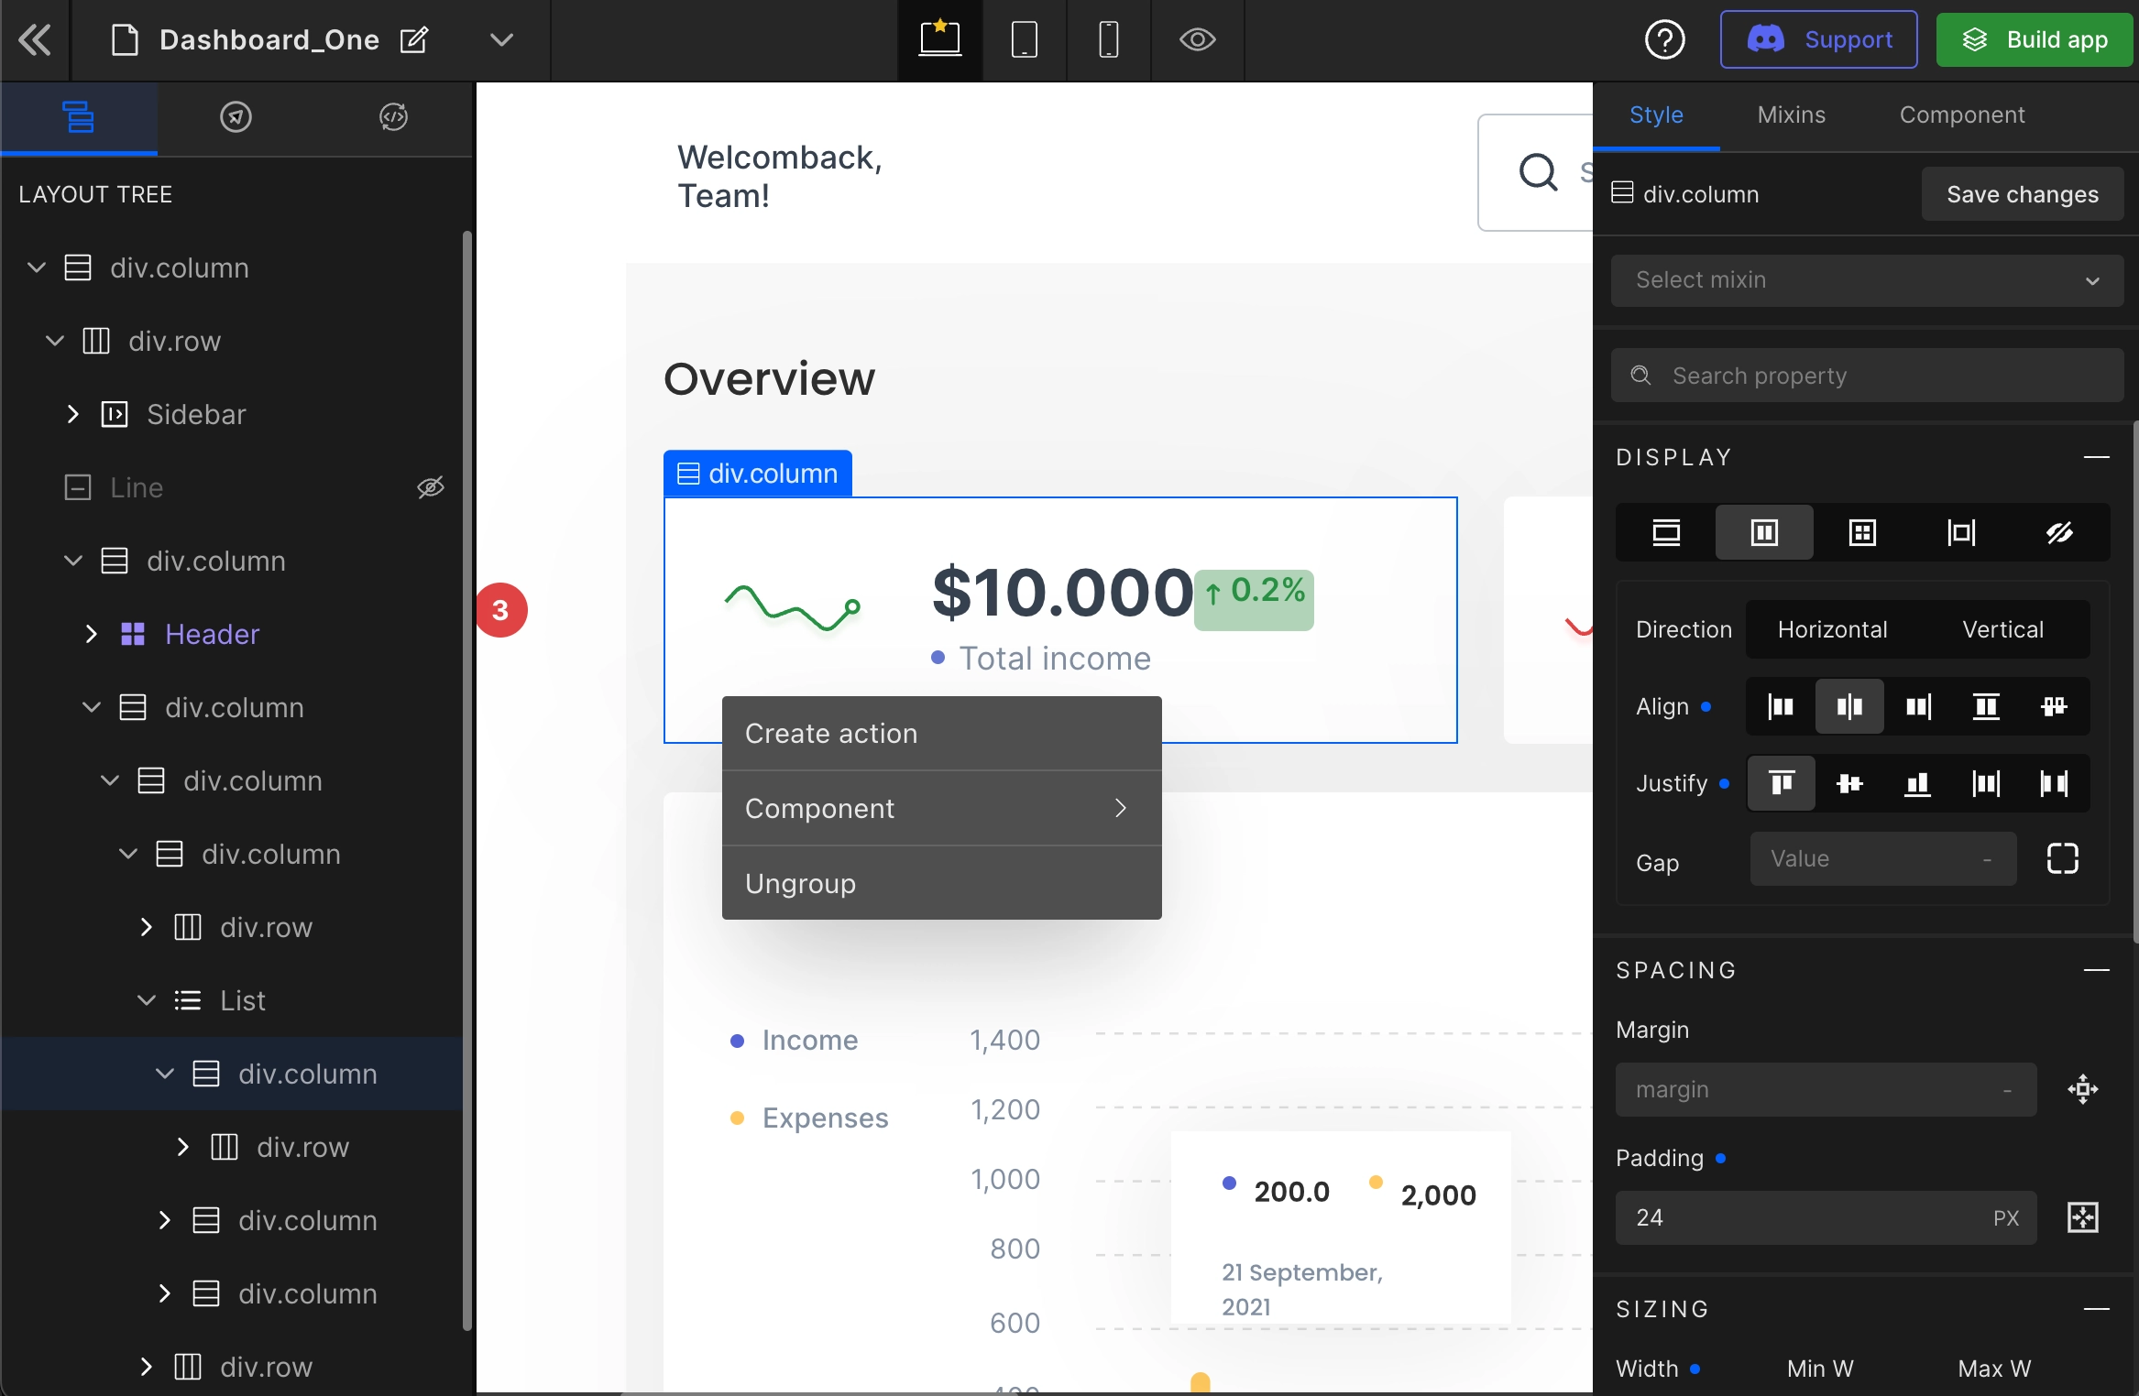Select the Sidebar component icon
Image resolution: width=2139 pixels, height=1396 pixels.
coord(115,414)
